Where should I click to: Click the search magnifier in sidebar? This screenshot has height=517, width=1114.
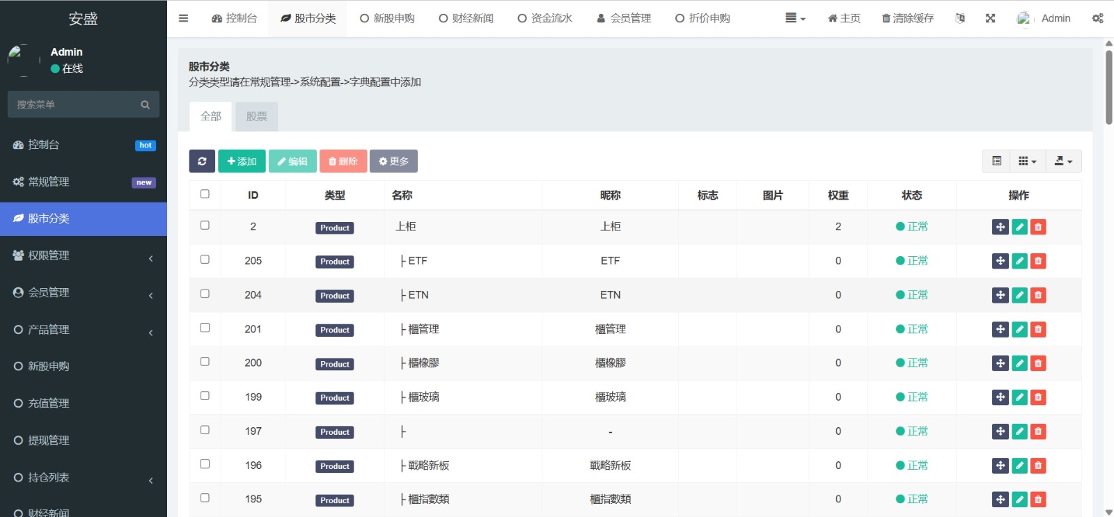click(x=145, y=105)
